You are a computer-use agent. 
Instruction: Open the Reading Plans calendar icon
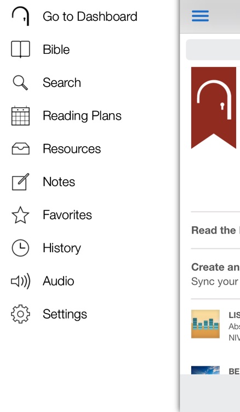[20, 115]
